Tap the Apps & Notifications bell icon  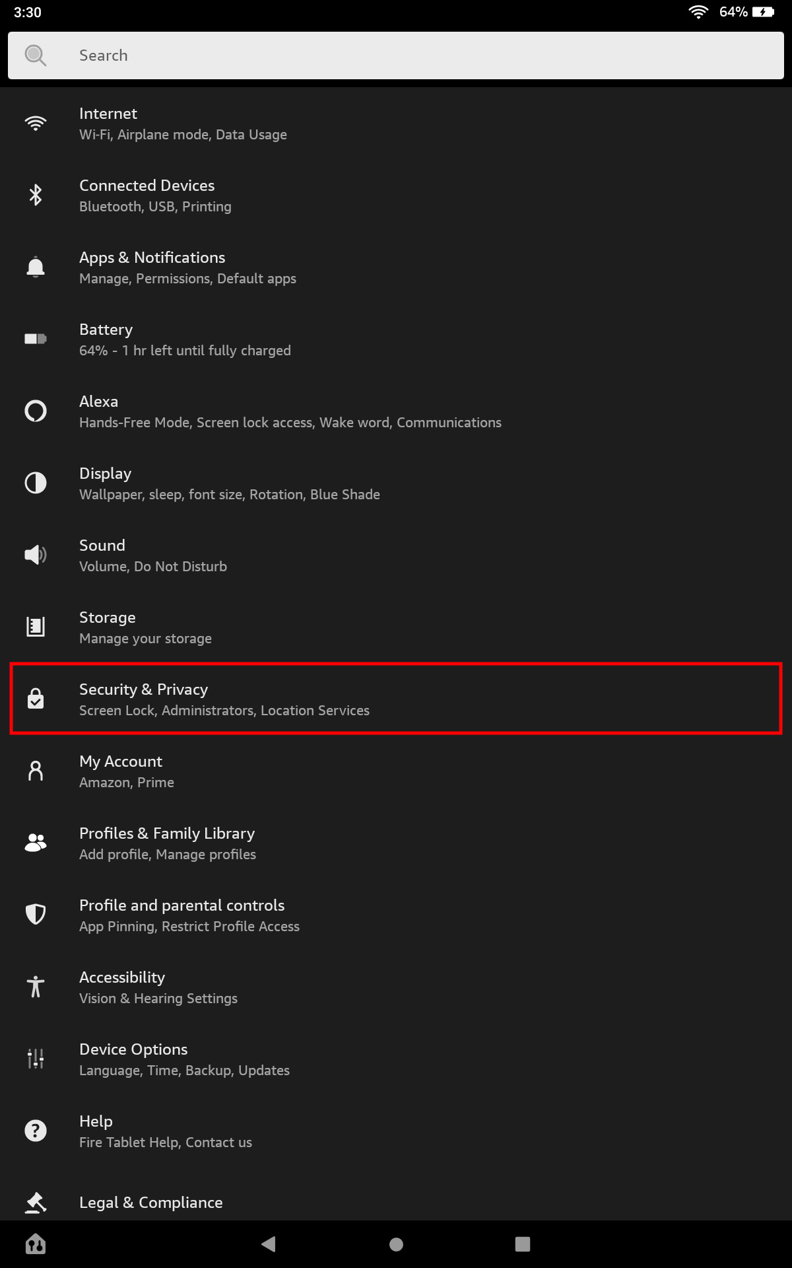36,267
